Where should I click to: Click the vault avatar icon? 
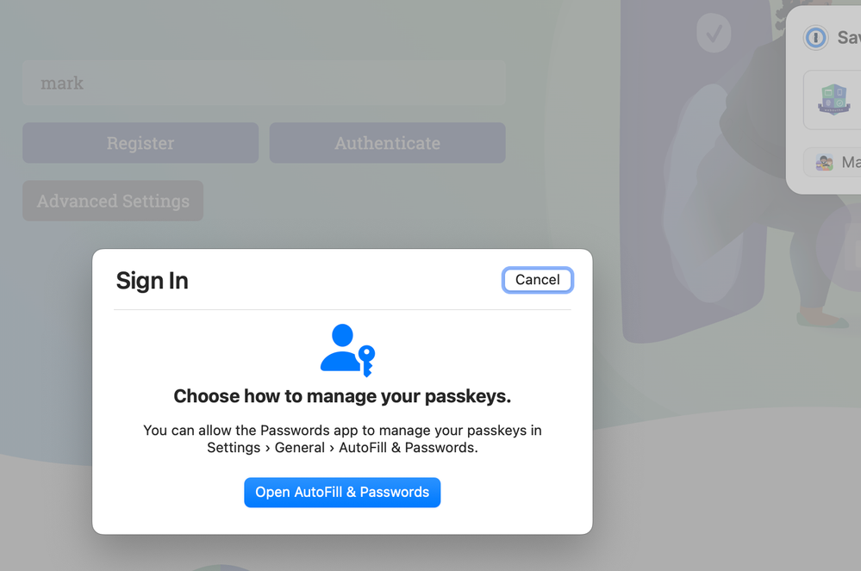825,162
